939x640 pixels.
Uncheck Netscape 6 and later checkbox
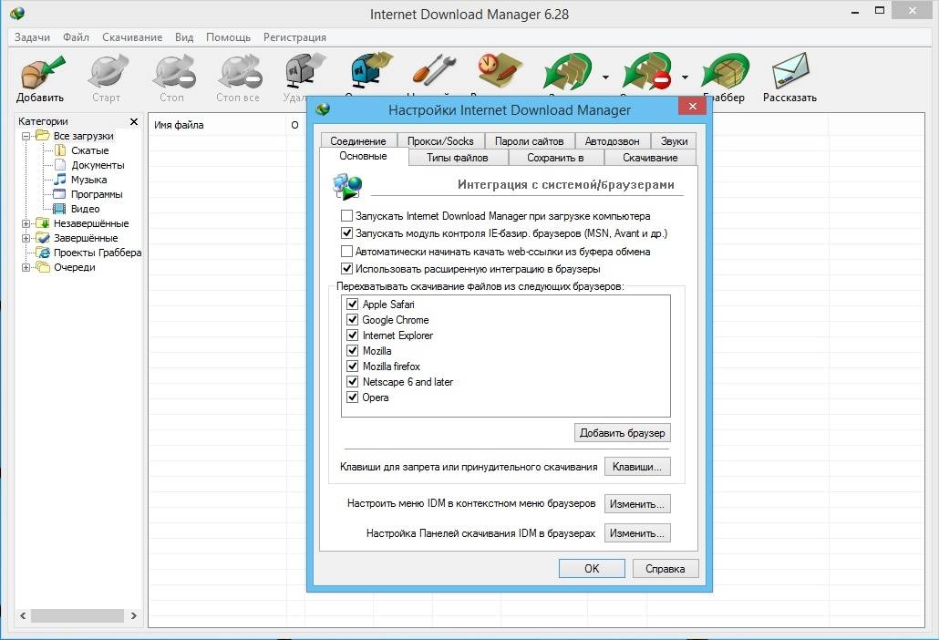[x=353, y=381]
